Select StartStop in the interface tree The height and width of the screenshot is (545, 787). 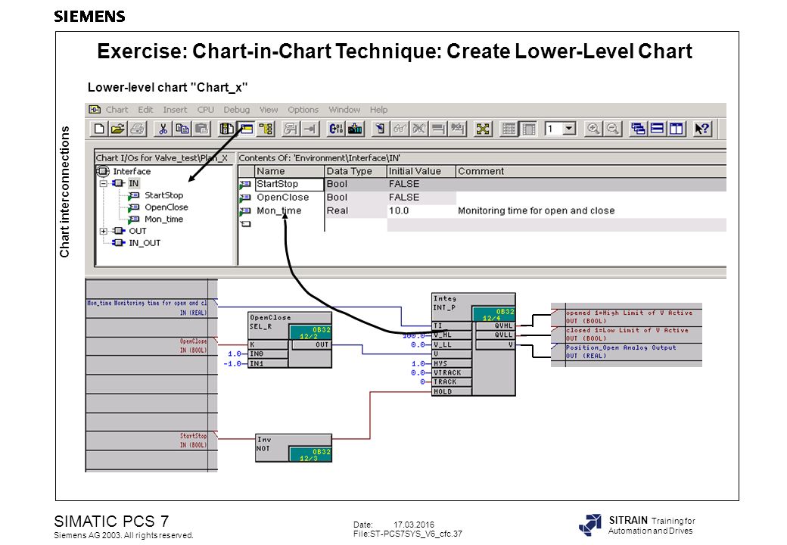click(x=163, y=195)
